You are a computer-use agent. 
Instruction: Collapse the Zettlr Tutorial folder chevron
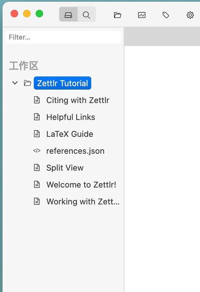coord(15,83)
